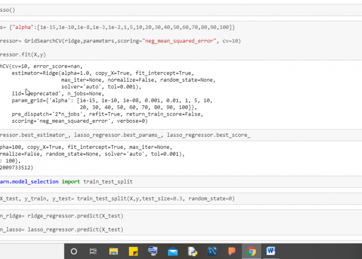Click the orange speech-bubble app on taskbar
362x259 pixels.
pos(232,251)
